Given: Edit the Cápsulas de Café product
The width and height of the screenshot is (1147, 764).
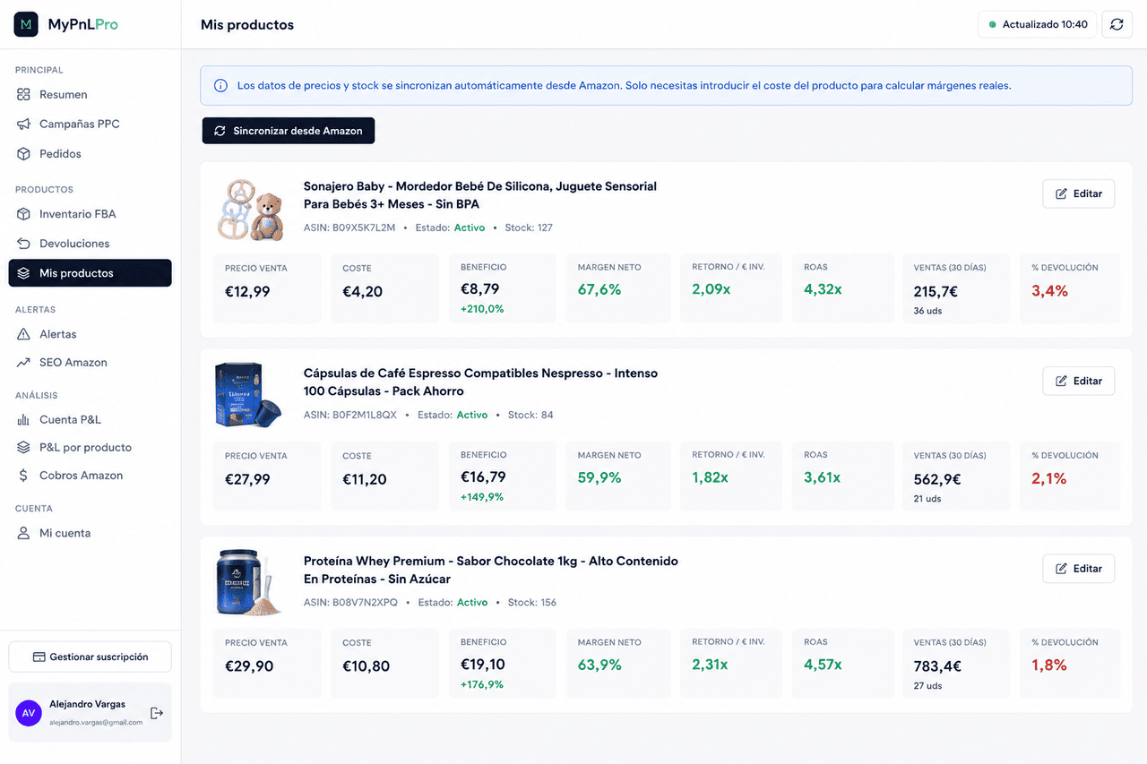Looking at the screenshot, I should (x=1078, y=381).
